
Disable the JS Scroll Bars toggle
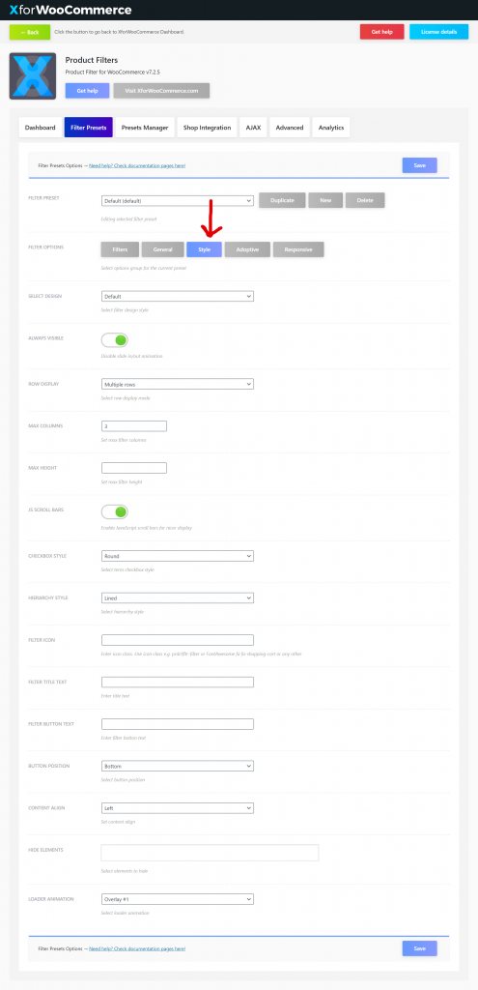pos(114,511)
